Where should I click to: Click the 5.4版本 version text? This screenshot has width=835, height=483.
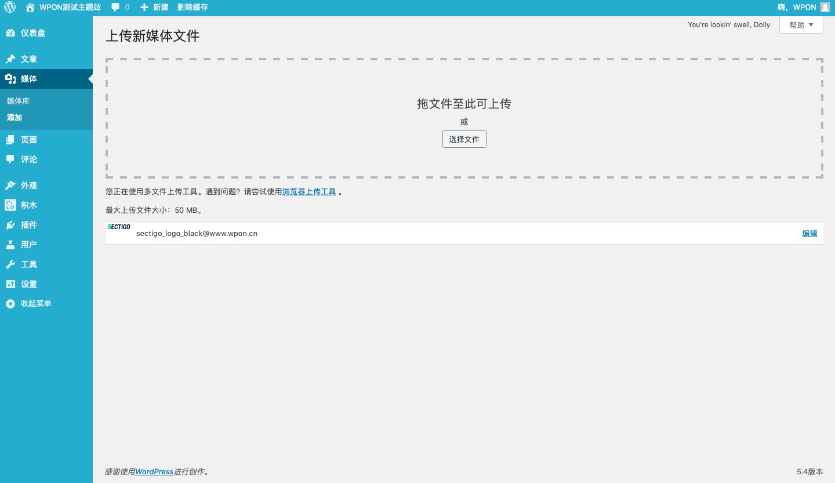[x=810, y=472]
